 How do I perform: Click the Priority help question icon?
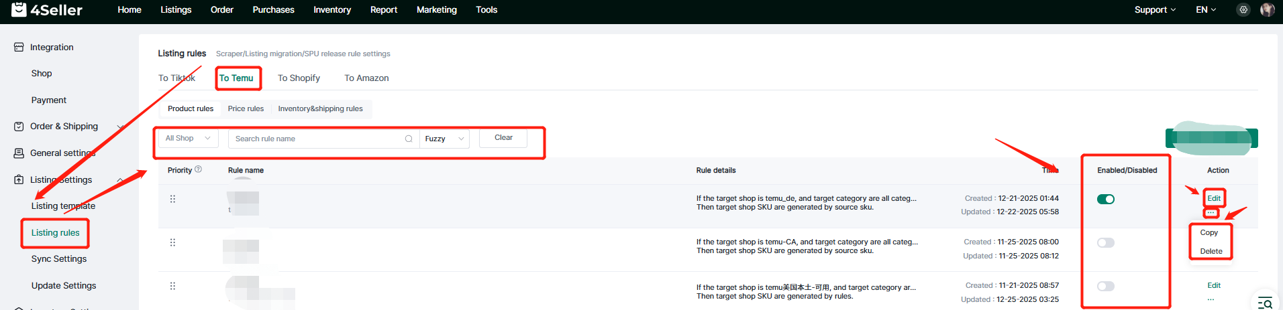click(198, 169)
